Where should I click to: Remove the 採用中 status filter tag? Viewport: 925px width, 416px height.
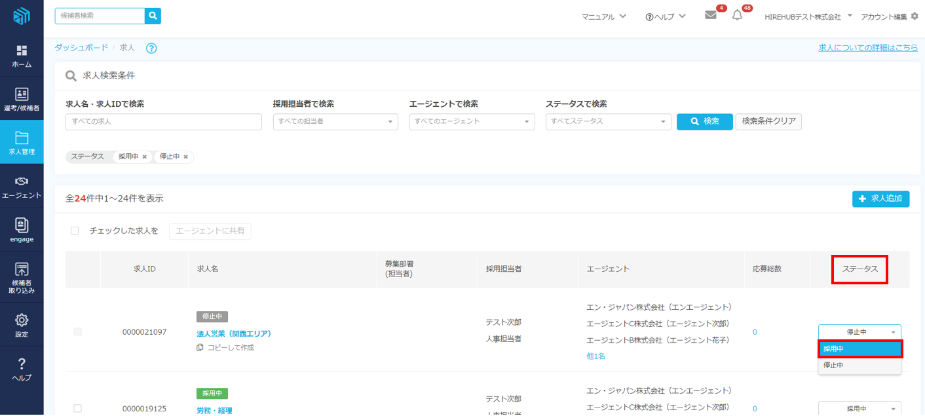tap(144, 157)
